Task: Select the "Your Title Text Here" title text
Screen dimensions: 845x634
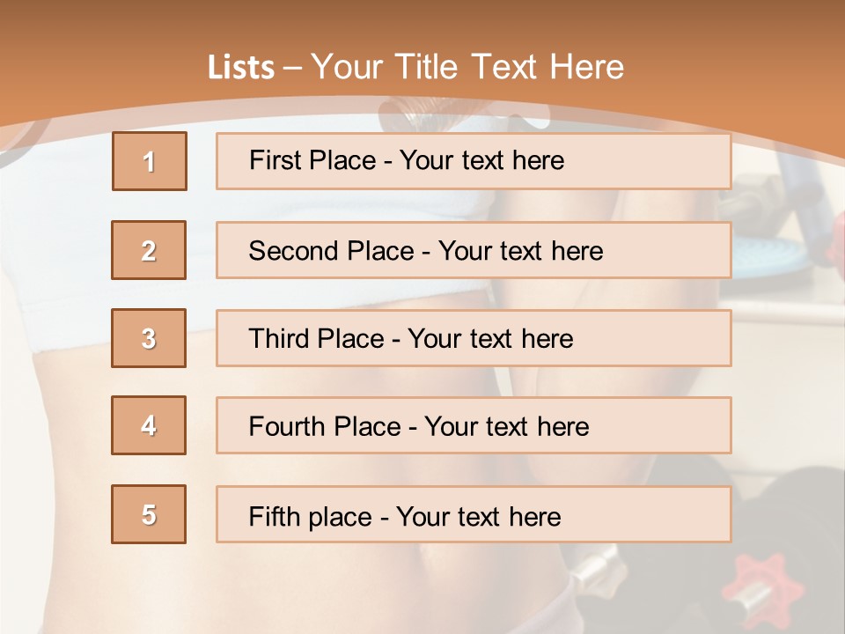Action: tap(467, 67)
